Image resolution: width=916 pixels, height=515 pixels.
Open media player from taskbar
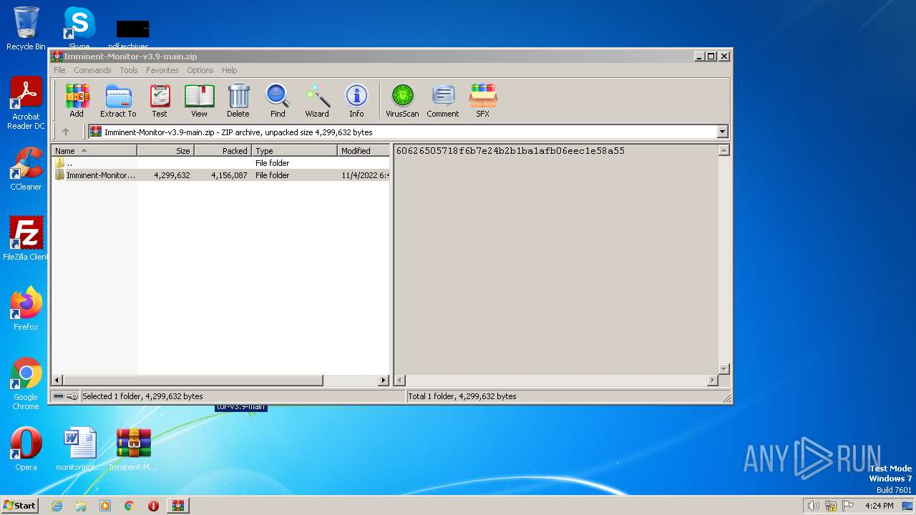(x=105, y=506)
